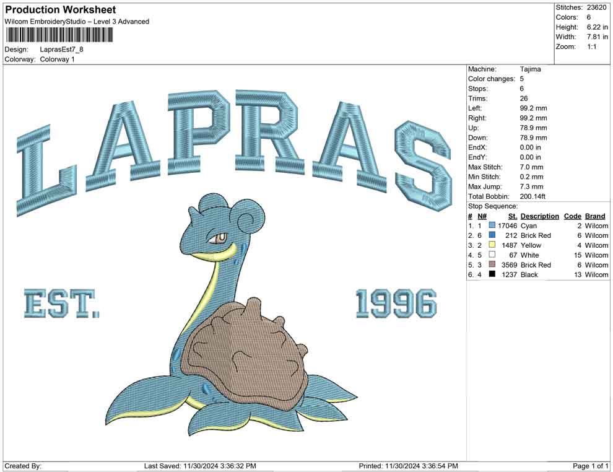613x472 pixels.
Task: Click the 'Color changes:' label
Action: (492, 79)
